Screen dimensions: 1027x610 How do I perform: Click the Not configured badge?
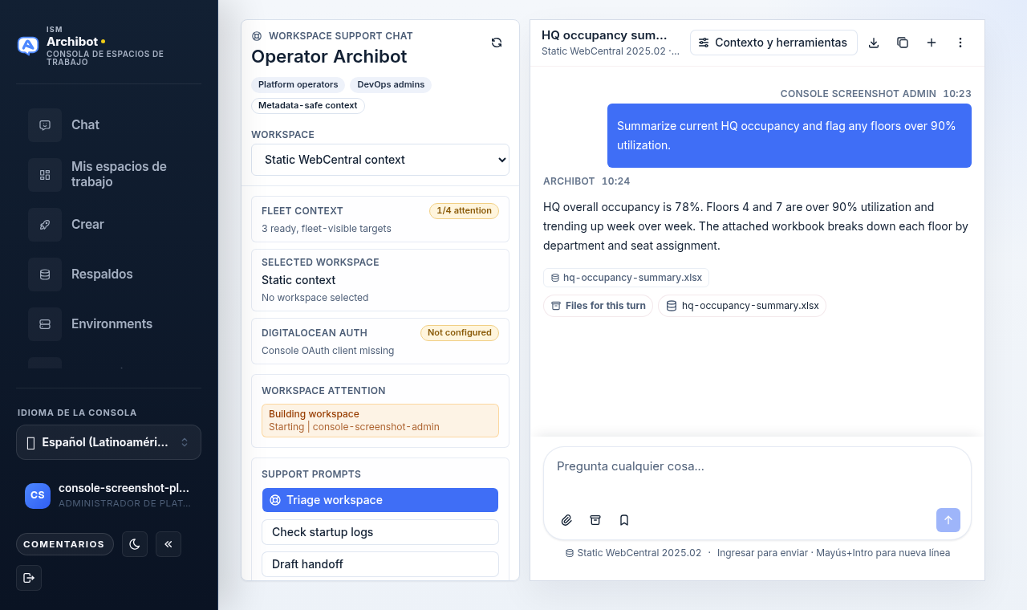[460, 332]
